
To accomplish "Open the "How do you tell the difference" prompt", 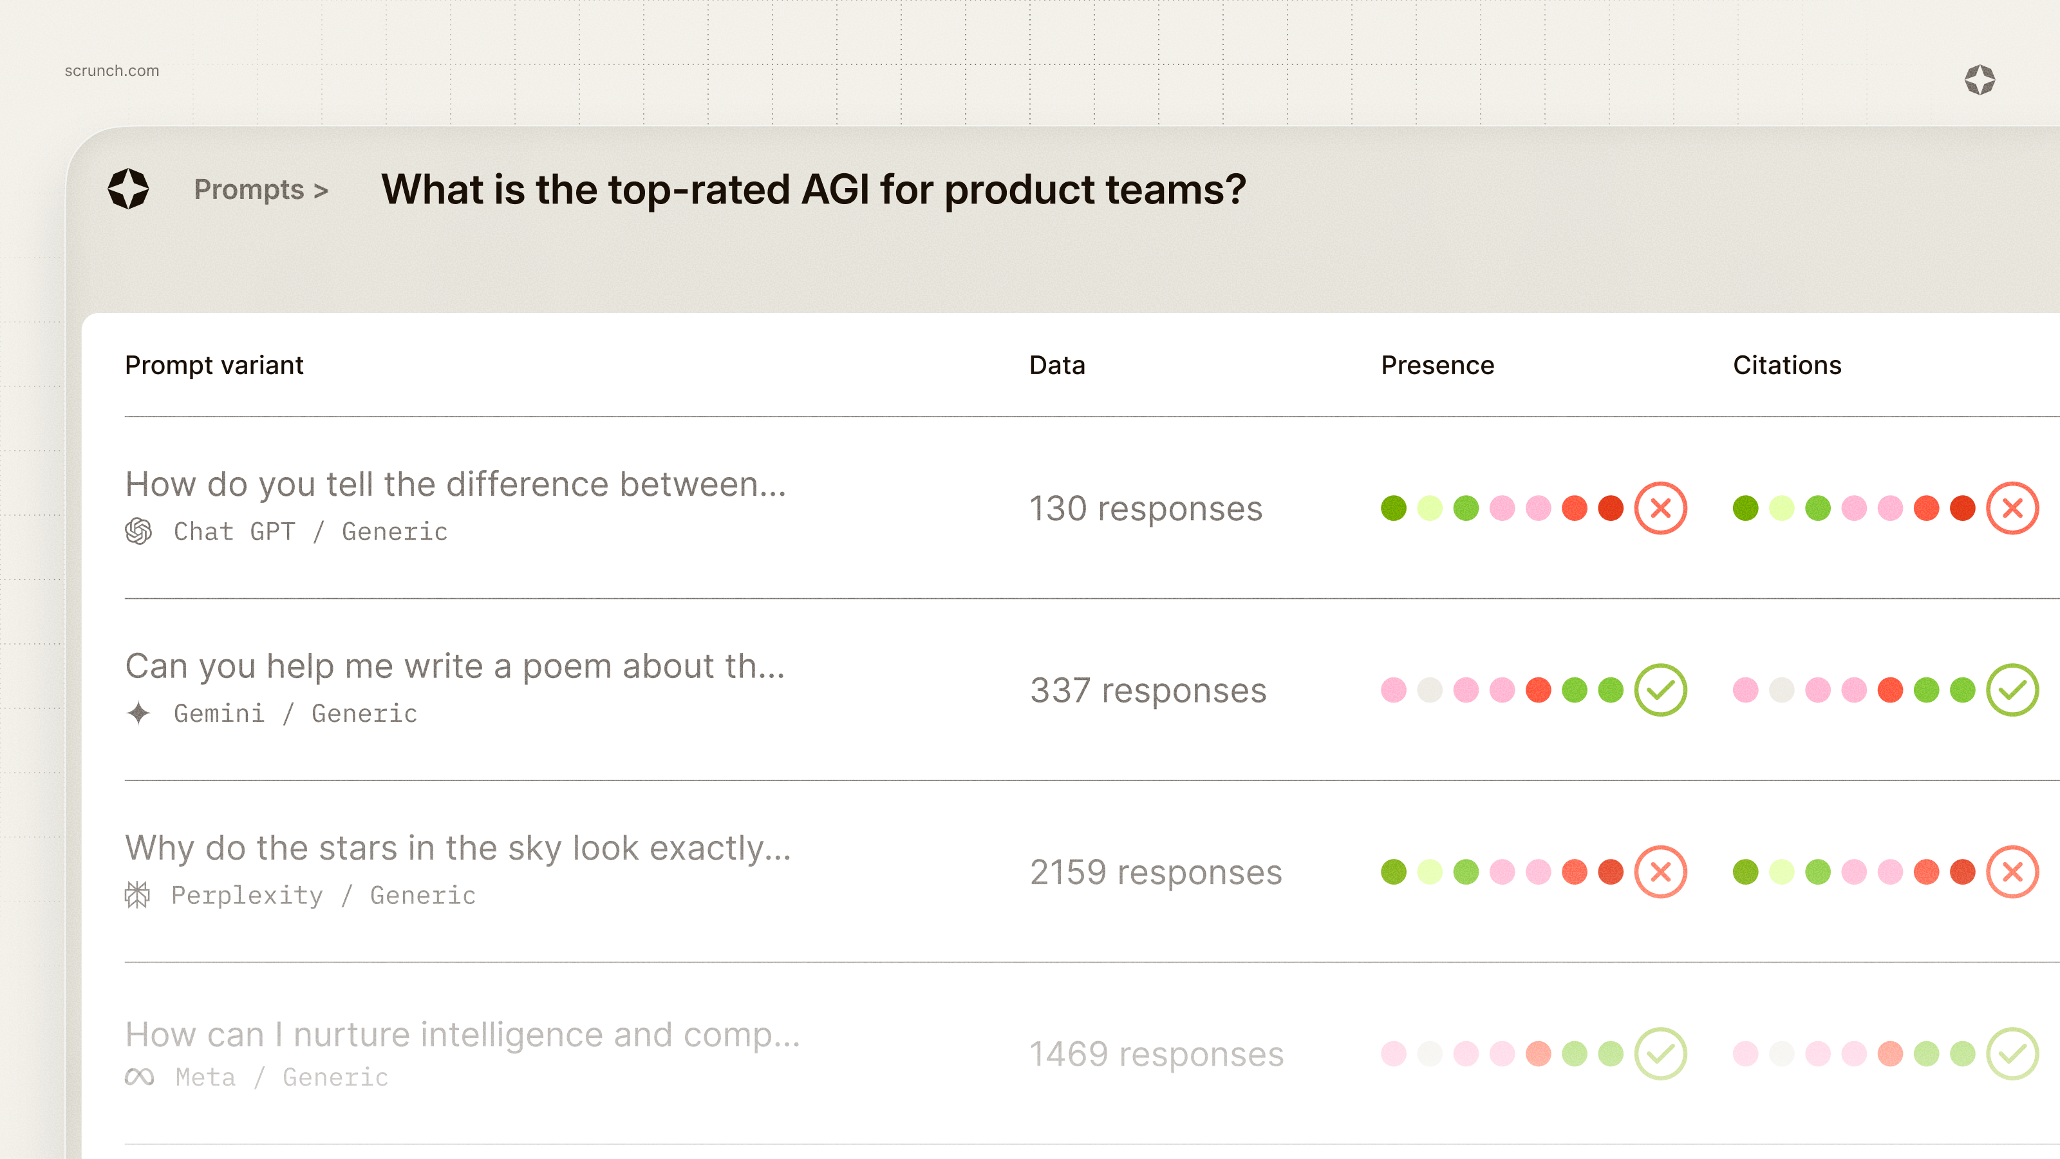I will tap(456, 484).
